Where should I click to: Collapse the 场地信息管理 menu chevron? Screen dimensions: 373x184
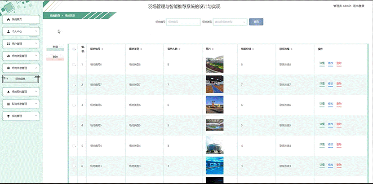(x=36, y=68)
